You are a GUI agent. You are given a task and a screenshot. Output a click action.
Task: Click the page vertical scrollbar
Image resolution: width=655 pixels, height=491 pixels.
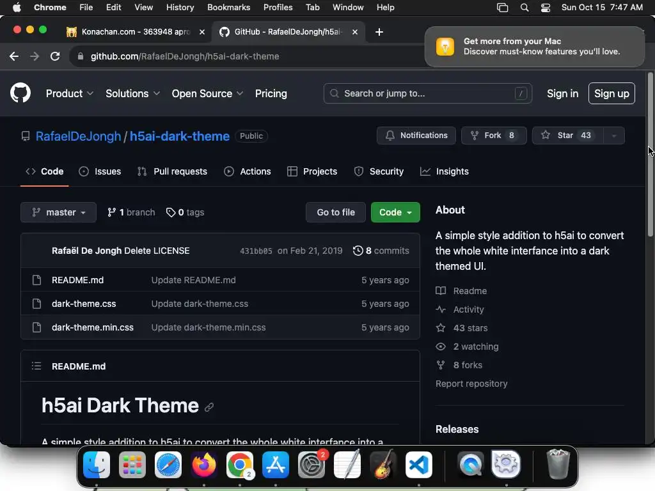click(x=650, y=155)
